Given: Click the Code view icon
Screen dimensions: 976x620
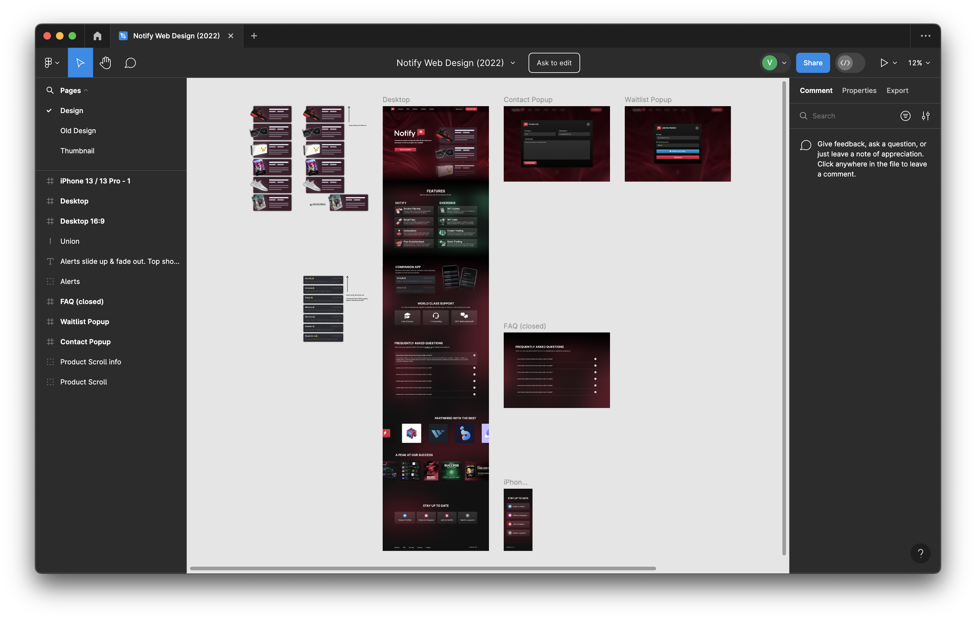Looking at the screenshot, I should click(845, 63).
